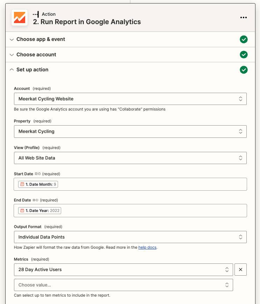
Task: Click the calendar icon in Date Month pill
Action: point(22,184)
